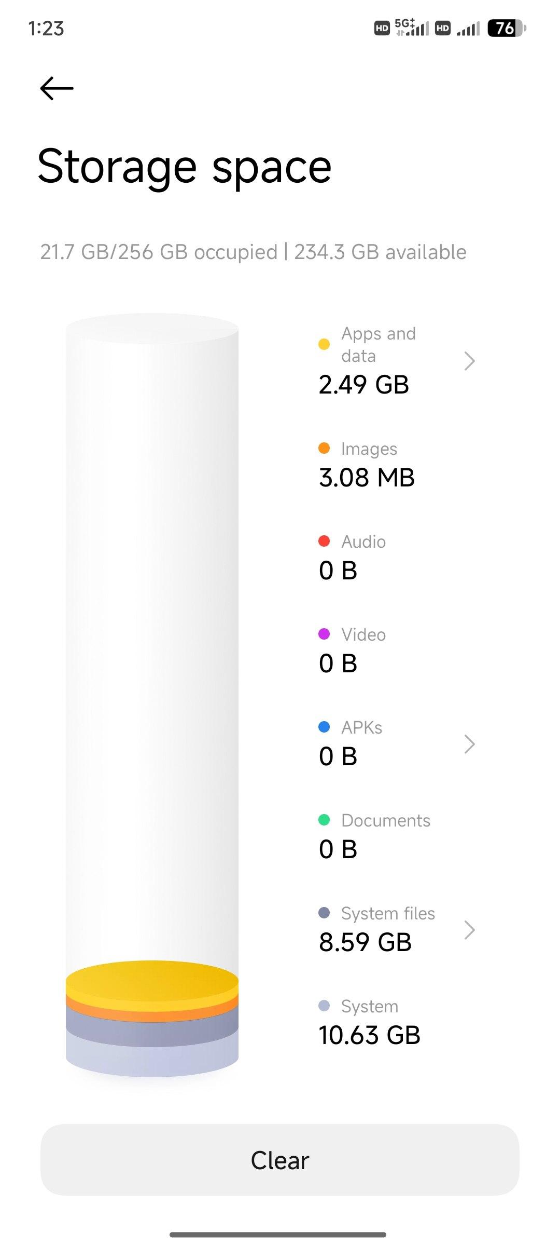
Task: Tap the Documents storage label
Action: [x=386, y=821]
